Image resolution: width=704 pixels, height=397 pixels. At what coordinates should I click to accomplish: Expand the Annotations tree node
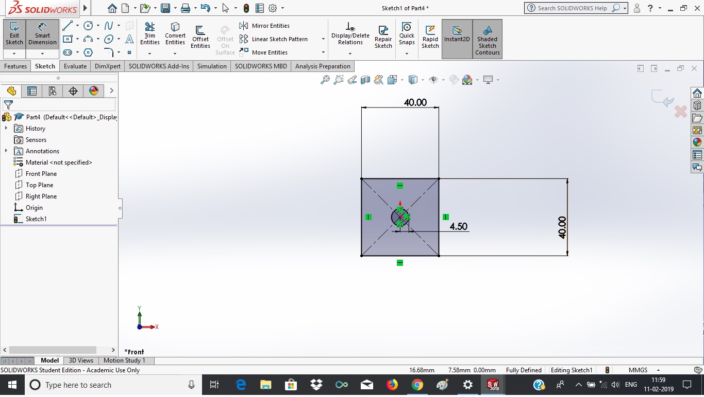pos(6,151)
